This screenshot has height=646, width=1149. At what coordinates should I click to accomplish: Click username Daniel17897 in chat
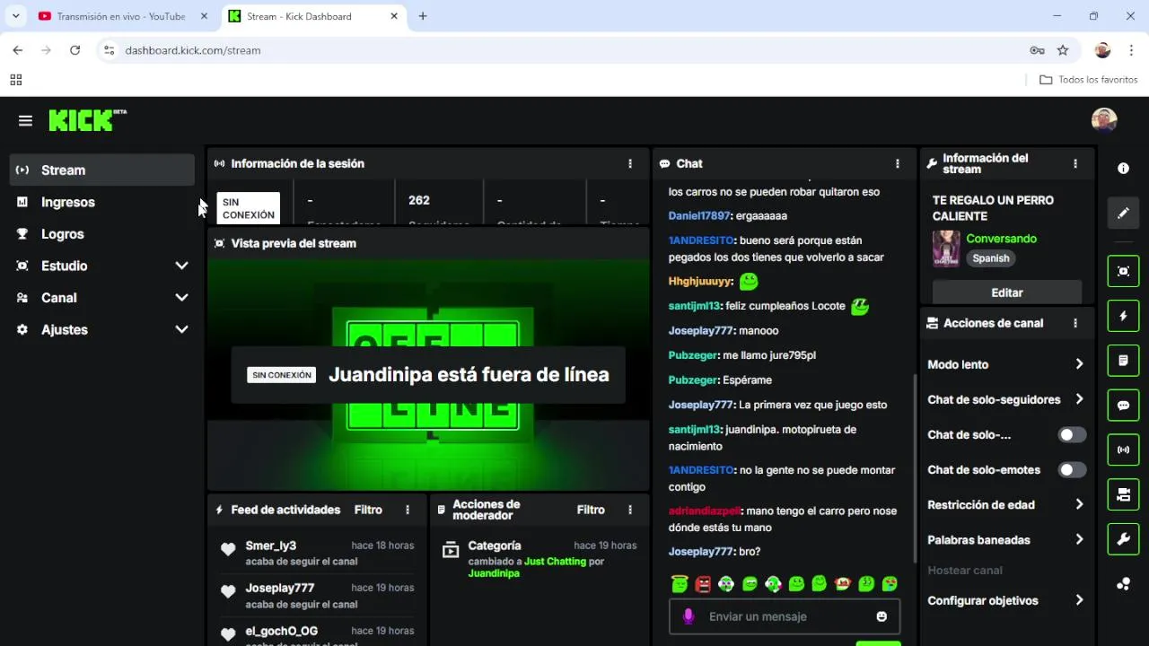coord(699,216)
